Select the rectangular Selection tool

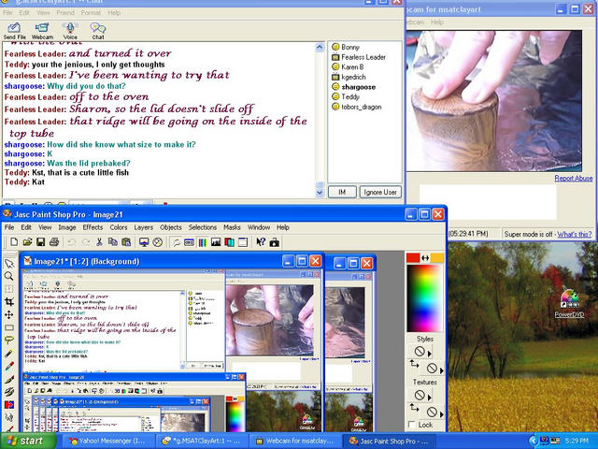pos(9,327)
